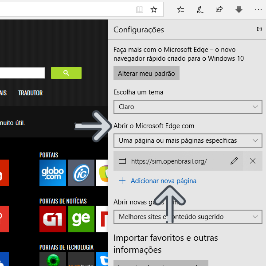Open the G1 news tile

pos(53,219)
